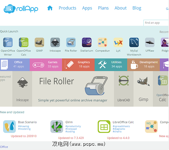The width and height of the screenshot is (169, 150).
Task: Click the Updated to 200910 text
Action: (24, 136)
